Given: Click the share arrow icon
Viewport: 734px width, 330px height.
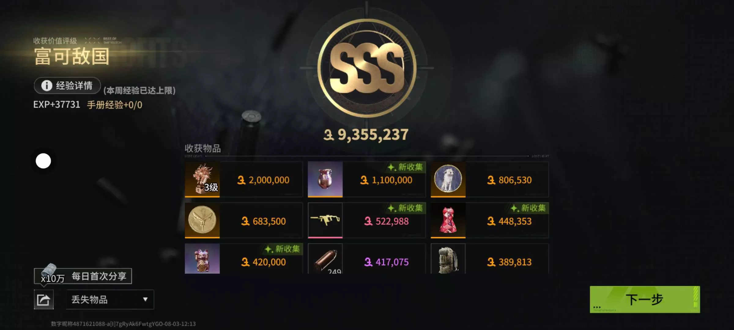Looking at the screenshot, I should coord(43,299).
